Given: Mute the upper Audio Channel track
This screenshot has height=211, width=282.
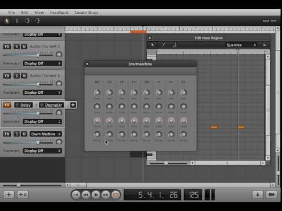Looking at the screenshot, I should pyautogui.click(x=24, y=46).
